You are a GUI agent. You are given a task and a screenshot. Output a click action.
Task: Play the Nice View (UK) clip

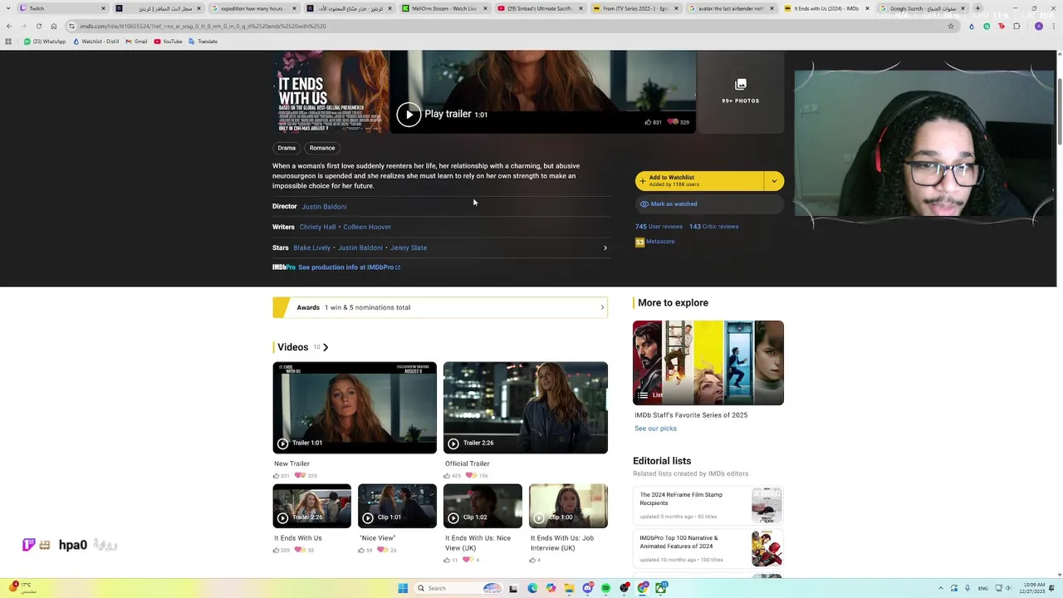(x=483, y=506)
